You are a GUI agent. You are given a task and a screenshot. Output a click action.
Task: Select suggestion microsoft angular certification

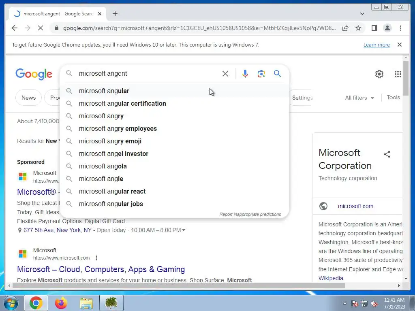pos(175,103)
